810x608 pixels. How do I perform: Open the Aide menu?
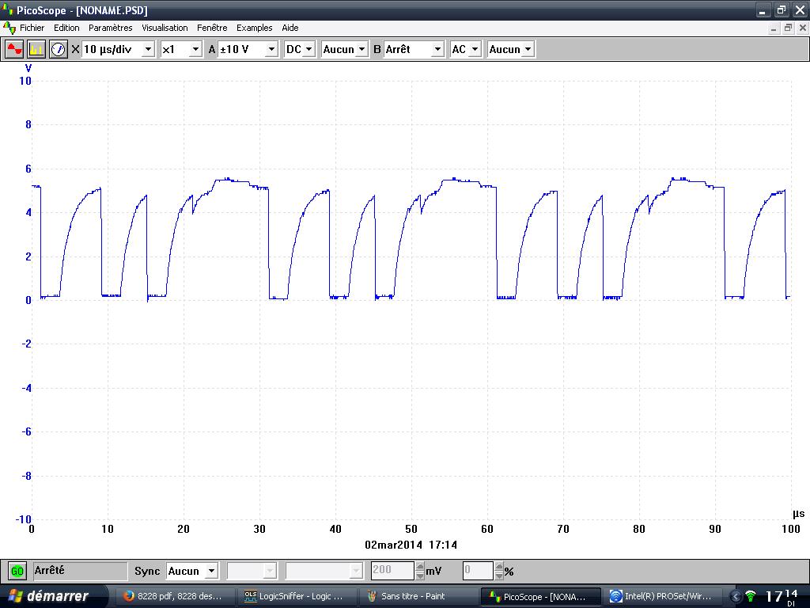click(290, 28)
